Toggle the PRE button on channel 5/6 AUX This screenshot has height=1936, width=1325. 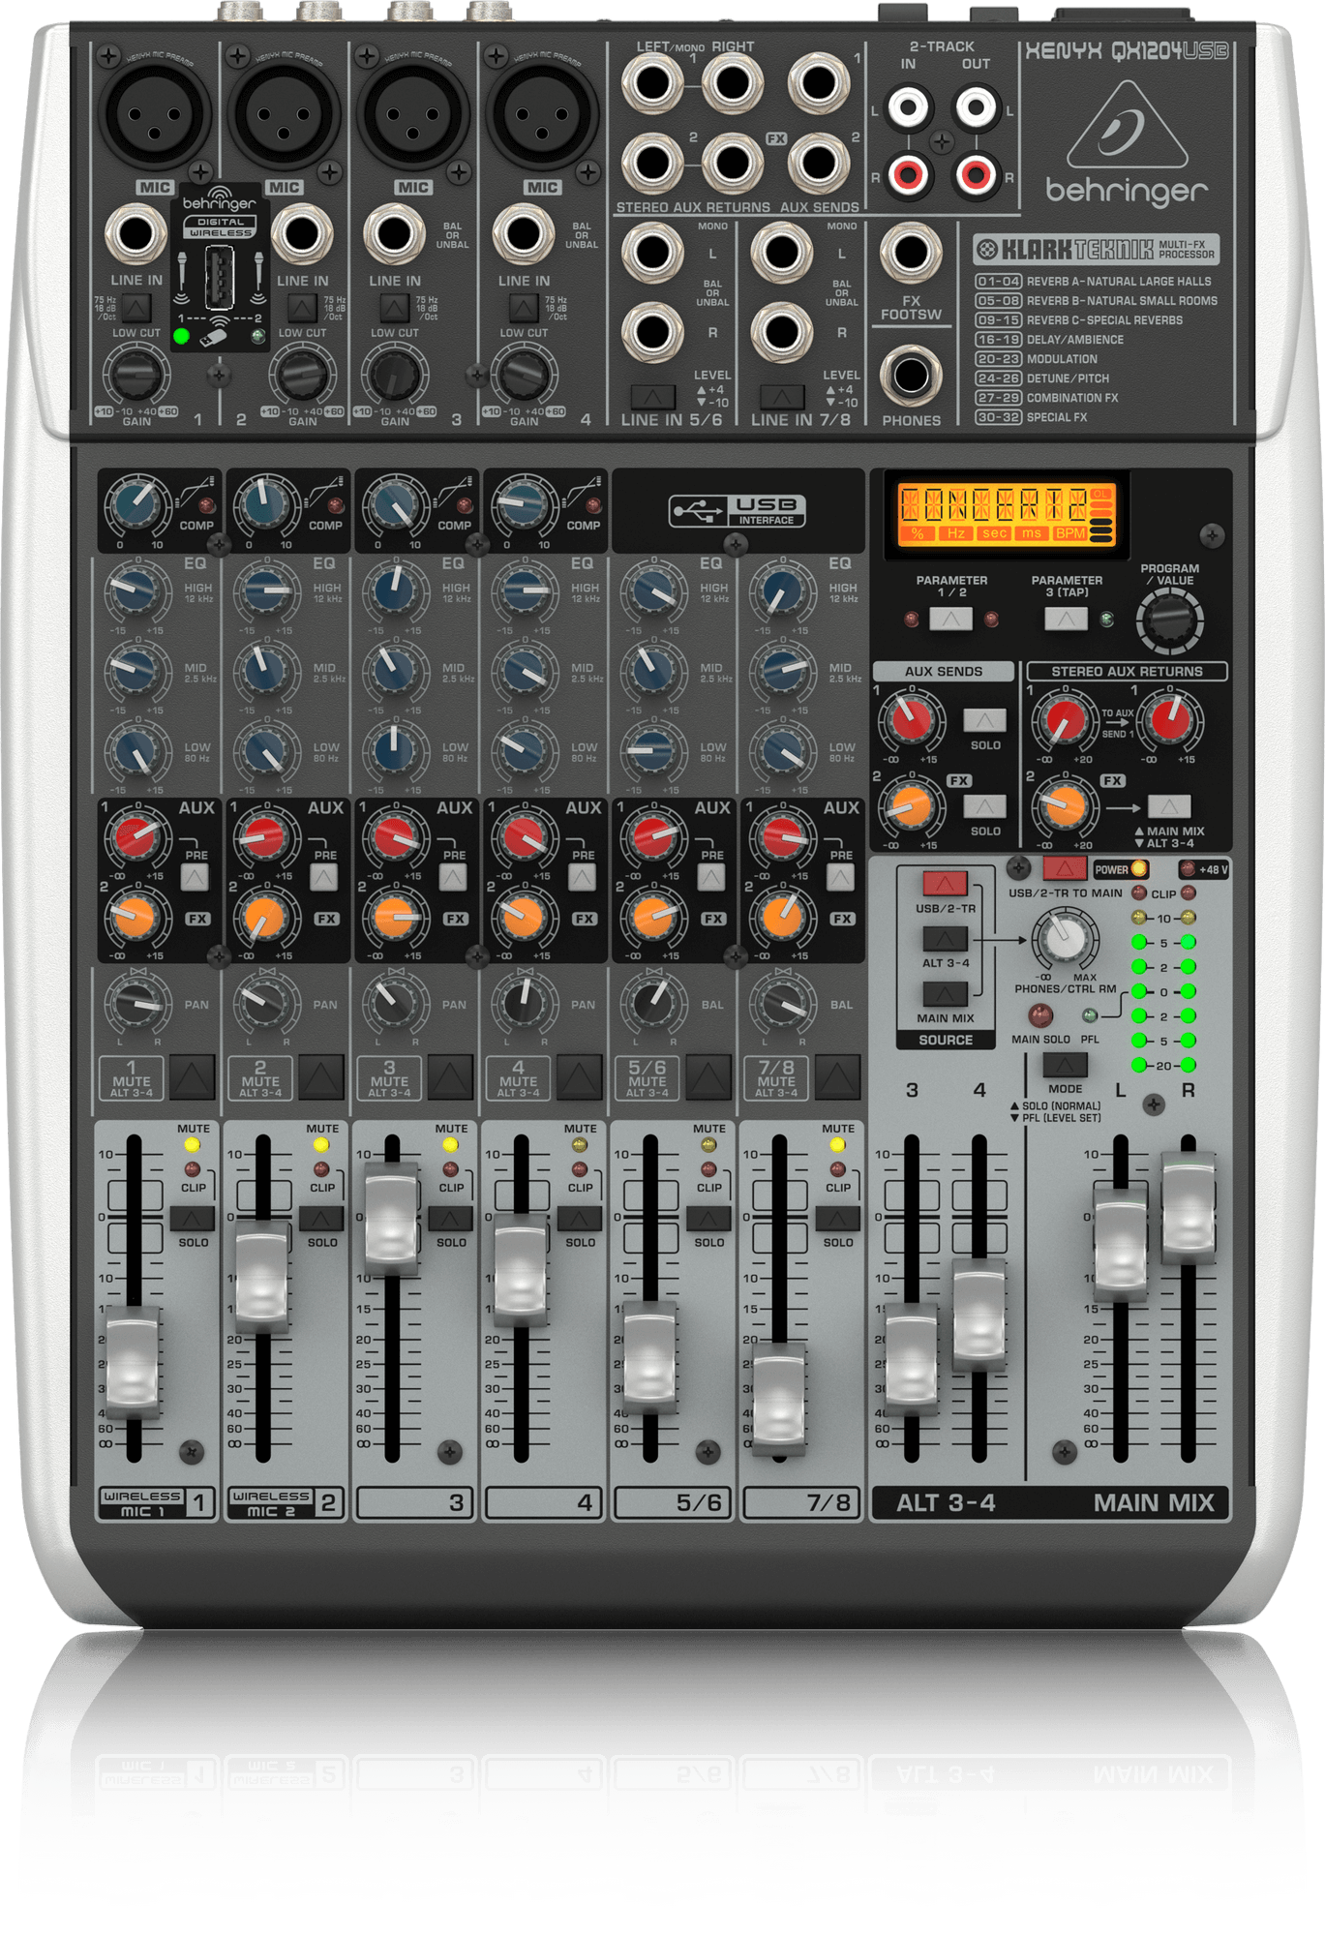710,877
